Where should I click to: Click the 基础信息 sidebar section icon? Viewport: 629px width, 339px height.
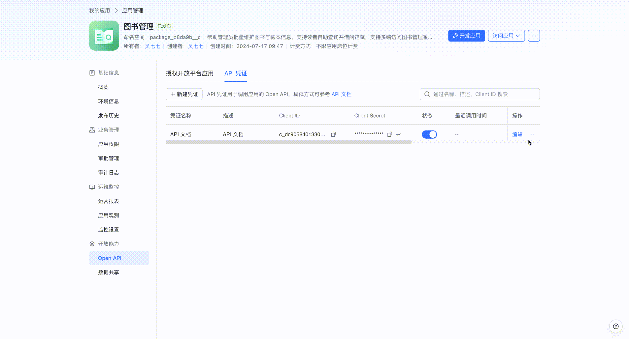click(x=92, y=72)
